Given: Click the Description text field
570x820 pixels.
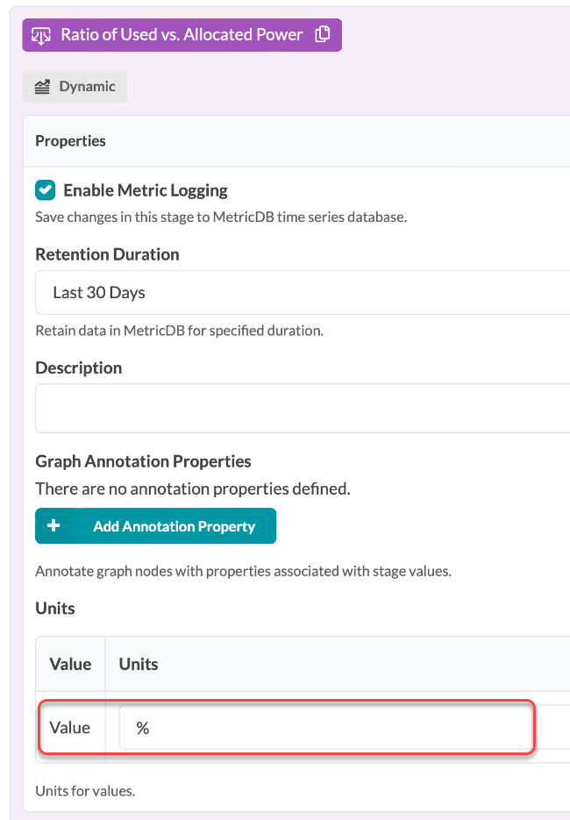Looking at the screenshot, I should click(x=303, y=408).
